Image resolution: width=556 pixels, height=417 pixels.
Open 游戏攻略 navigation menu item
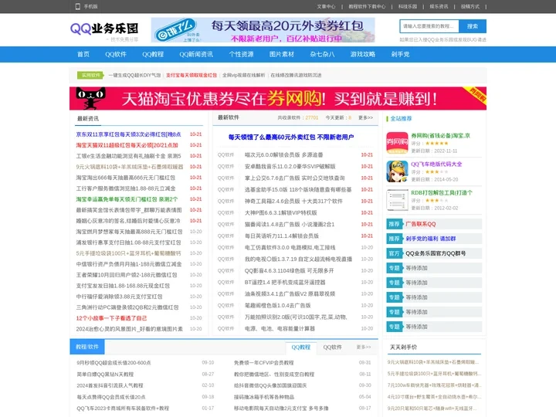pos(363,54)
